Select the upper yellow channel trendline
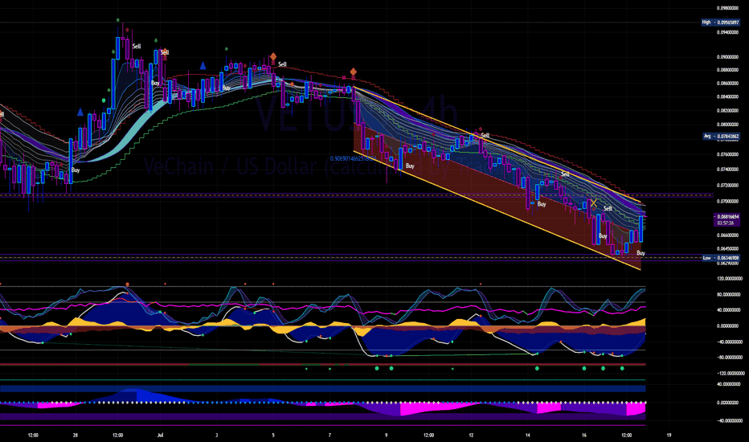 [x=497, y=144]
